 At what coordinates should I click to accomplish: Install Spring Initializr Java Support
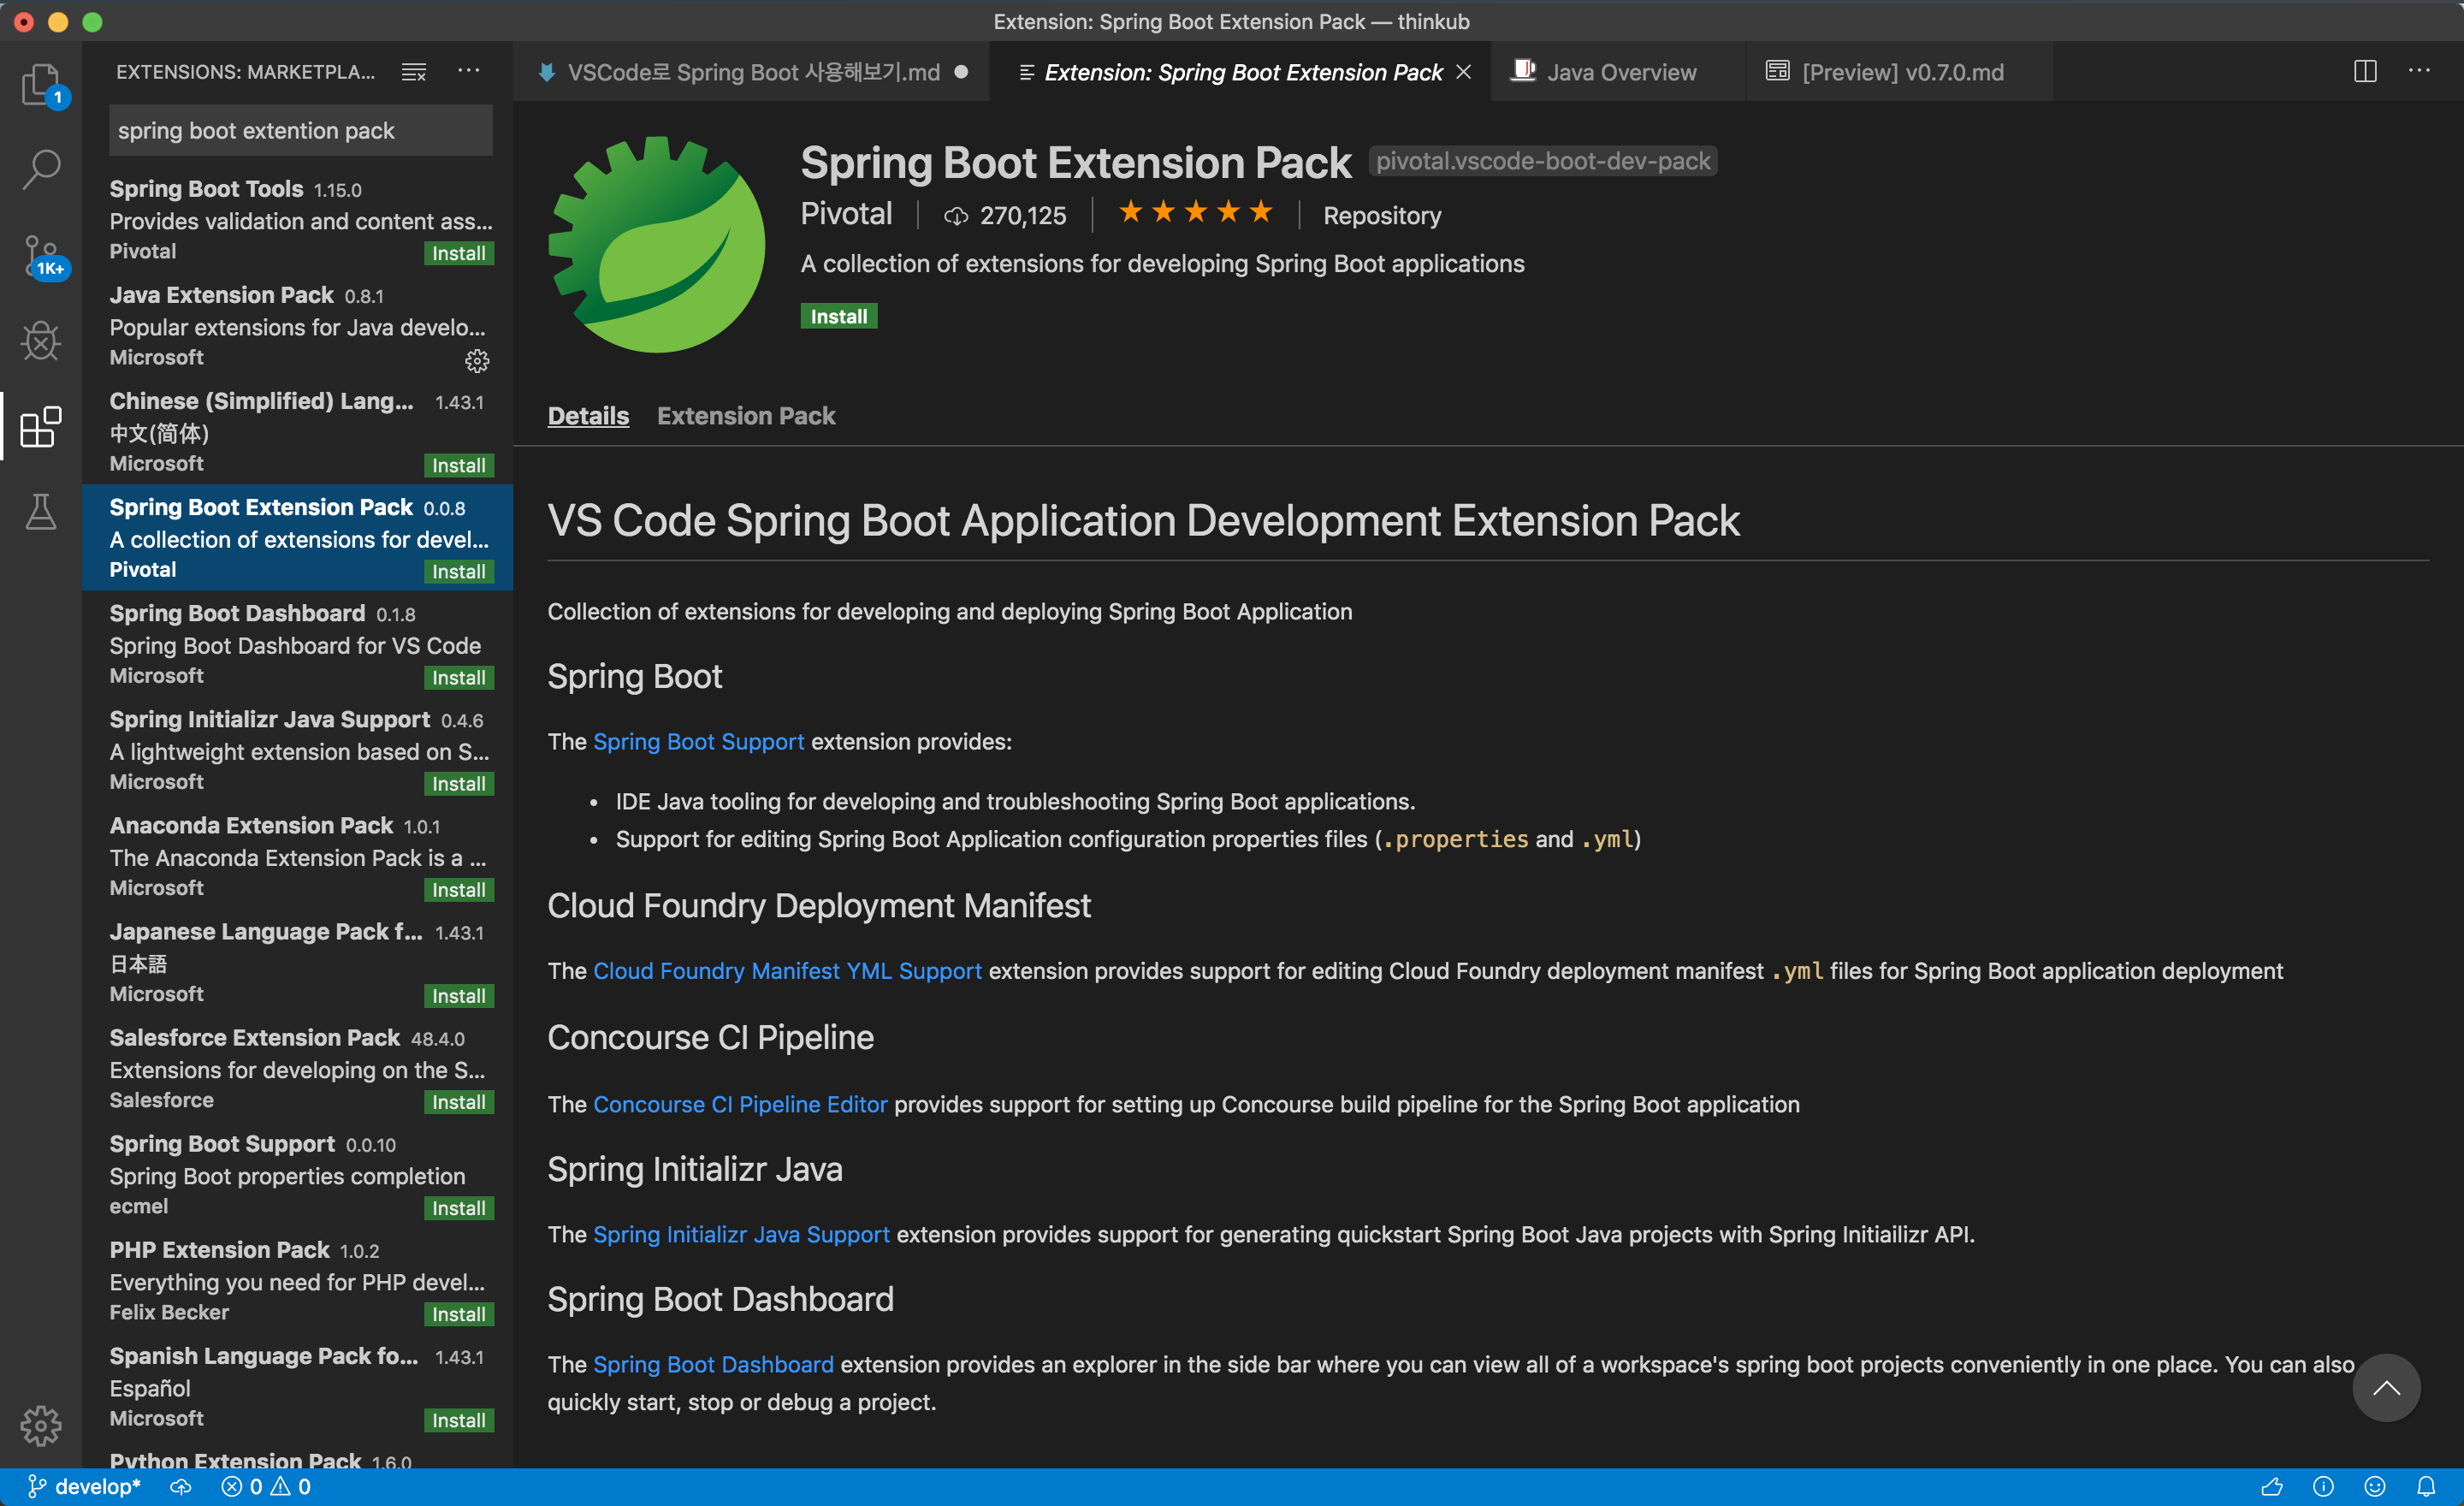[458, 783]
